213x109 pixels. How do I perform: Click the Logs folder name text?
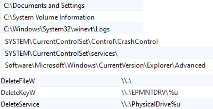click(x=103, y=29)
